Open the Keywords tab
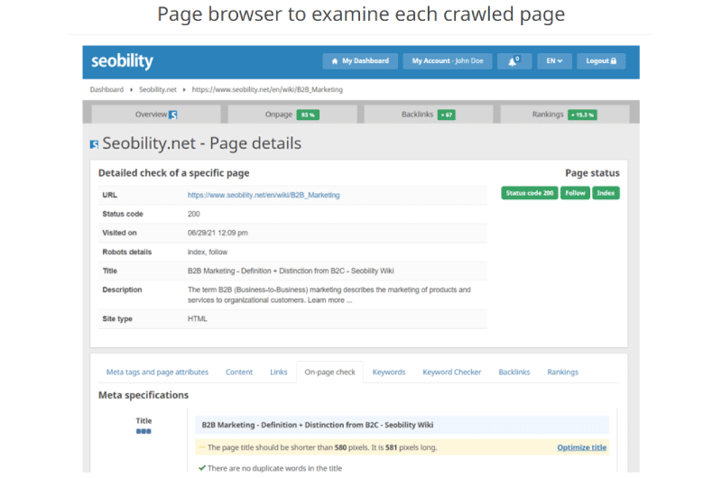Viewport: 722px width, 478px height. tap(389, 372)
